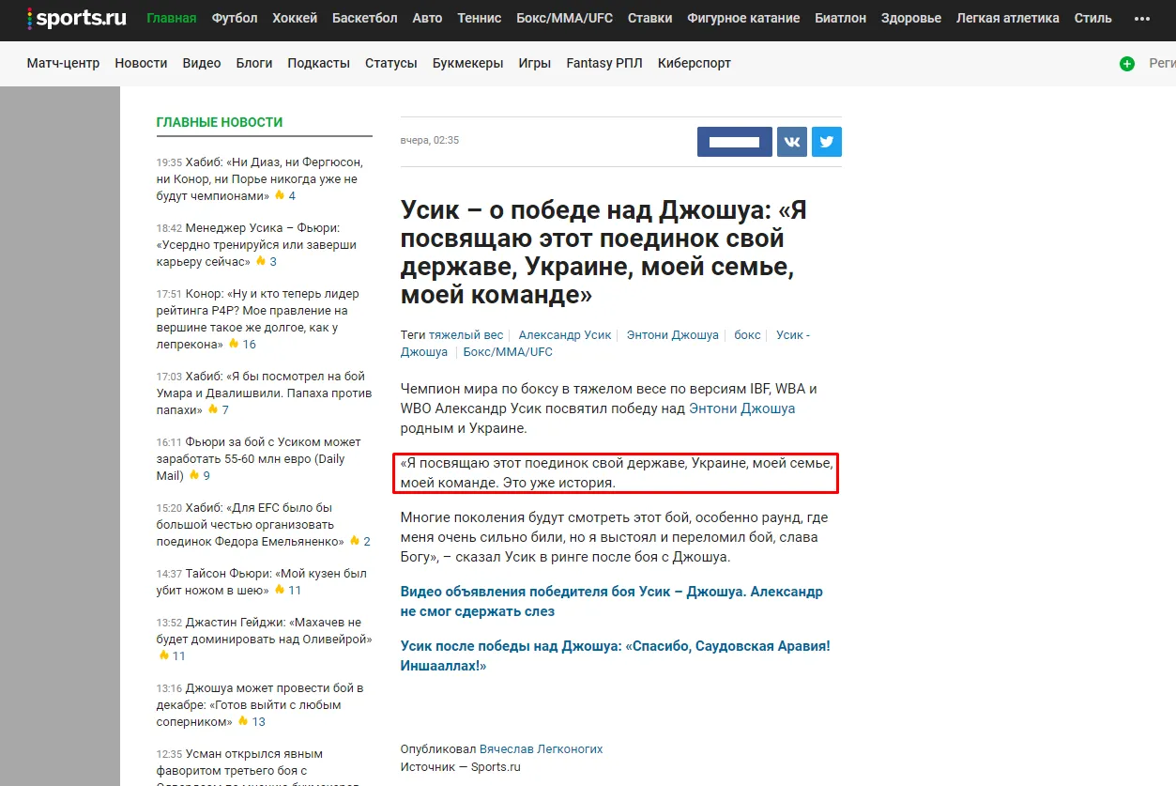Open Видео tab

pyautogui.click(x=202, y=63)
